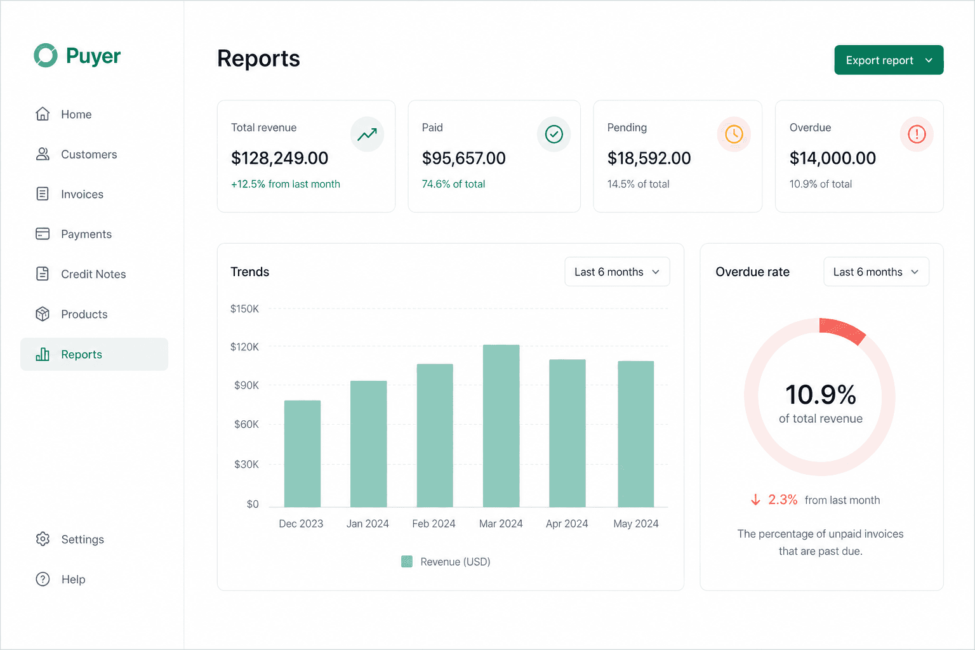Click the 10.9% of total card text
Viewport: 975px width, 650px height.
tap(821, 184)
